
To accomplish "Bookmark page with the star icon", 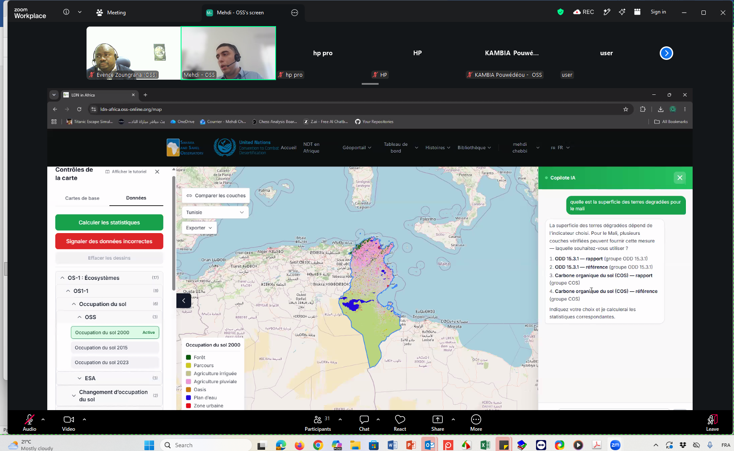I will click(x=626, y=109).
